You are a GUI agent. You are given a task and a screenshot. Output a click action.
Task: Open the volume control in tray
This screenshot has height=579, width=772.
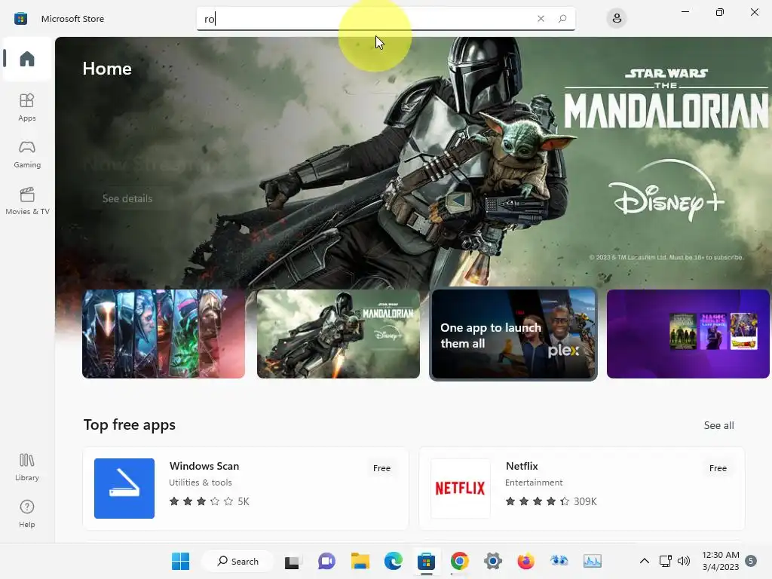[684, 561]
